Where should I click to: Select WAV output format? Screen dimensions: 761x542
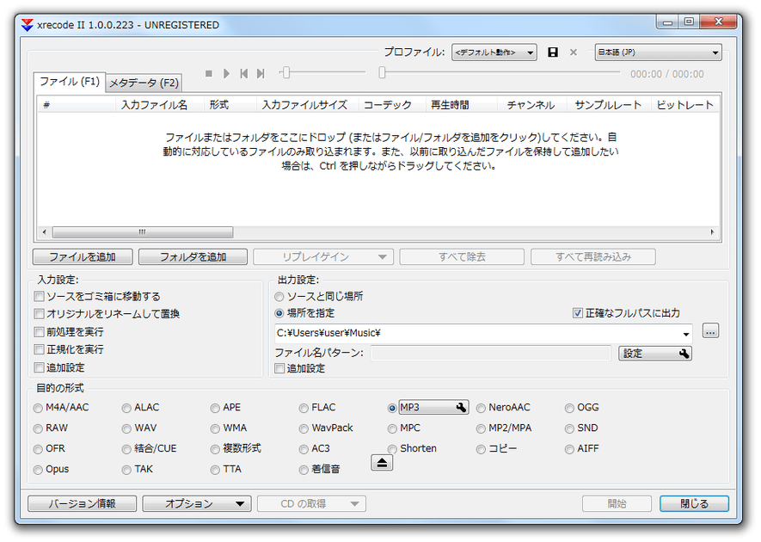(x=126, y=428)
